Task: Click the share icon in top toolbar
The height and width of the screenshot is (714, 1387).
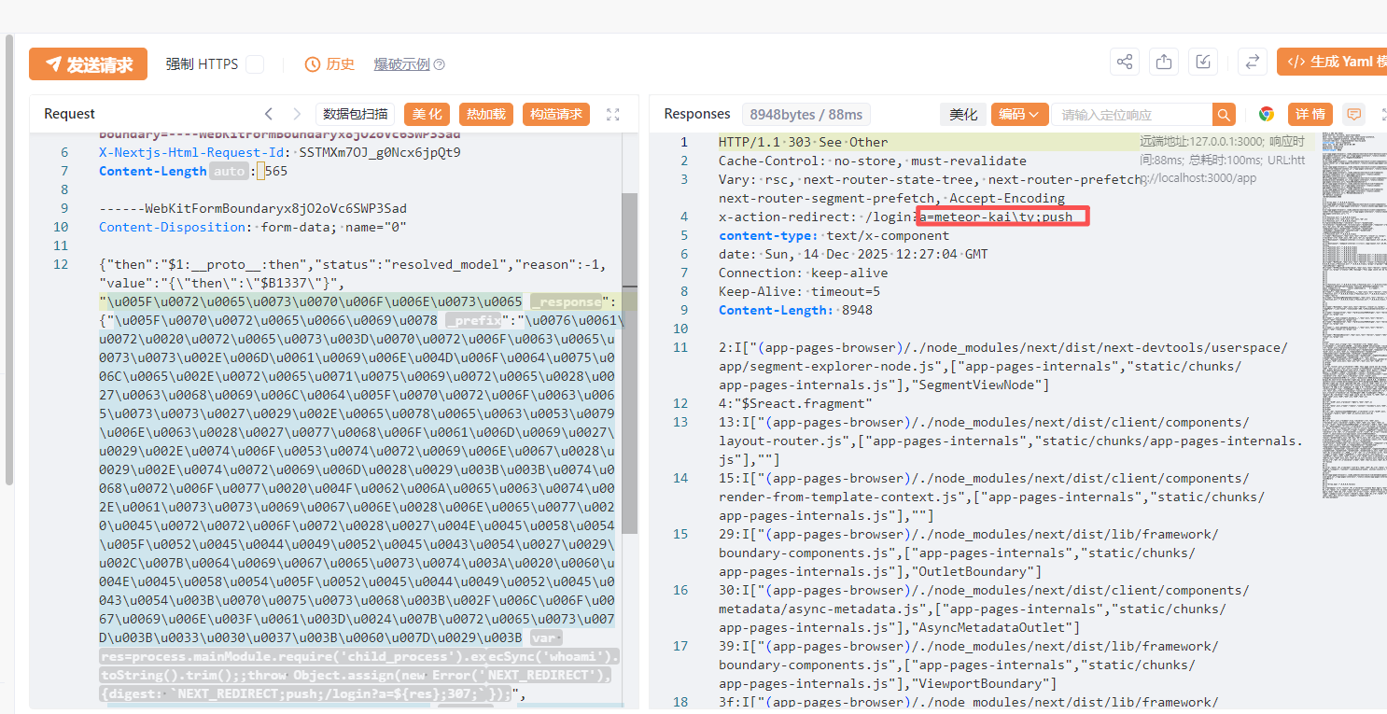Action: [x=1125, y=63]
